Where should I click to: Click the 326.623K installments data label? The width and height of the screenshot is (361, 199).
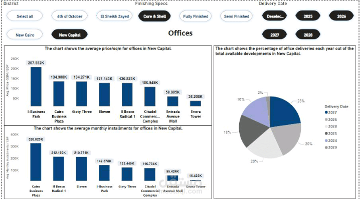pyautogui.click(x=36, y=139)
